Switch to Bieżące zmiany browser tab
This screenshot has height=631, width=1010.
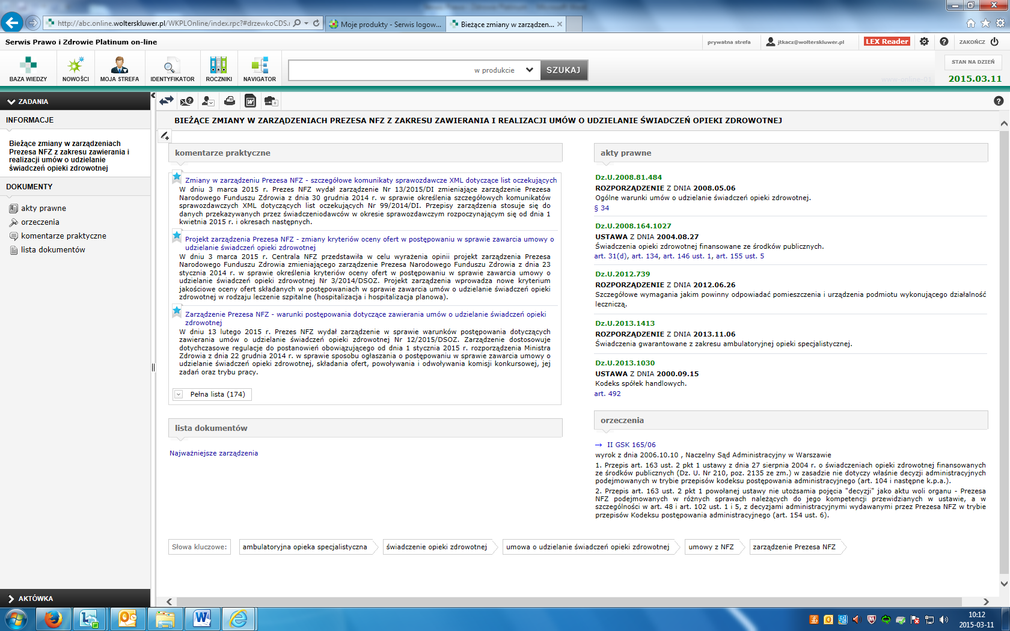click(506, 24)
